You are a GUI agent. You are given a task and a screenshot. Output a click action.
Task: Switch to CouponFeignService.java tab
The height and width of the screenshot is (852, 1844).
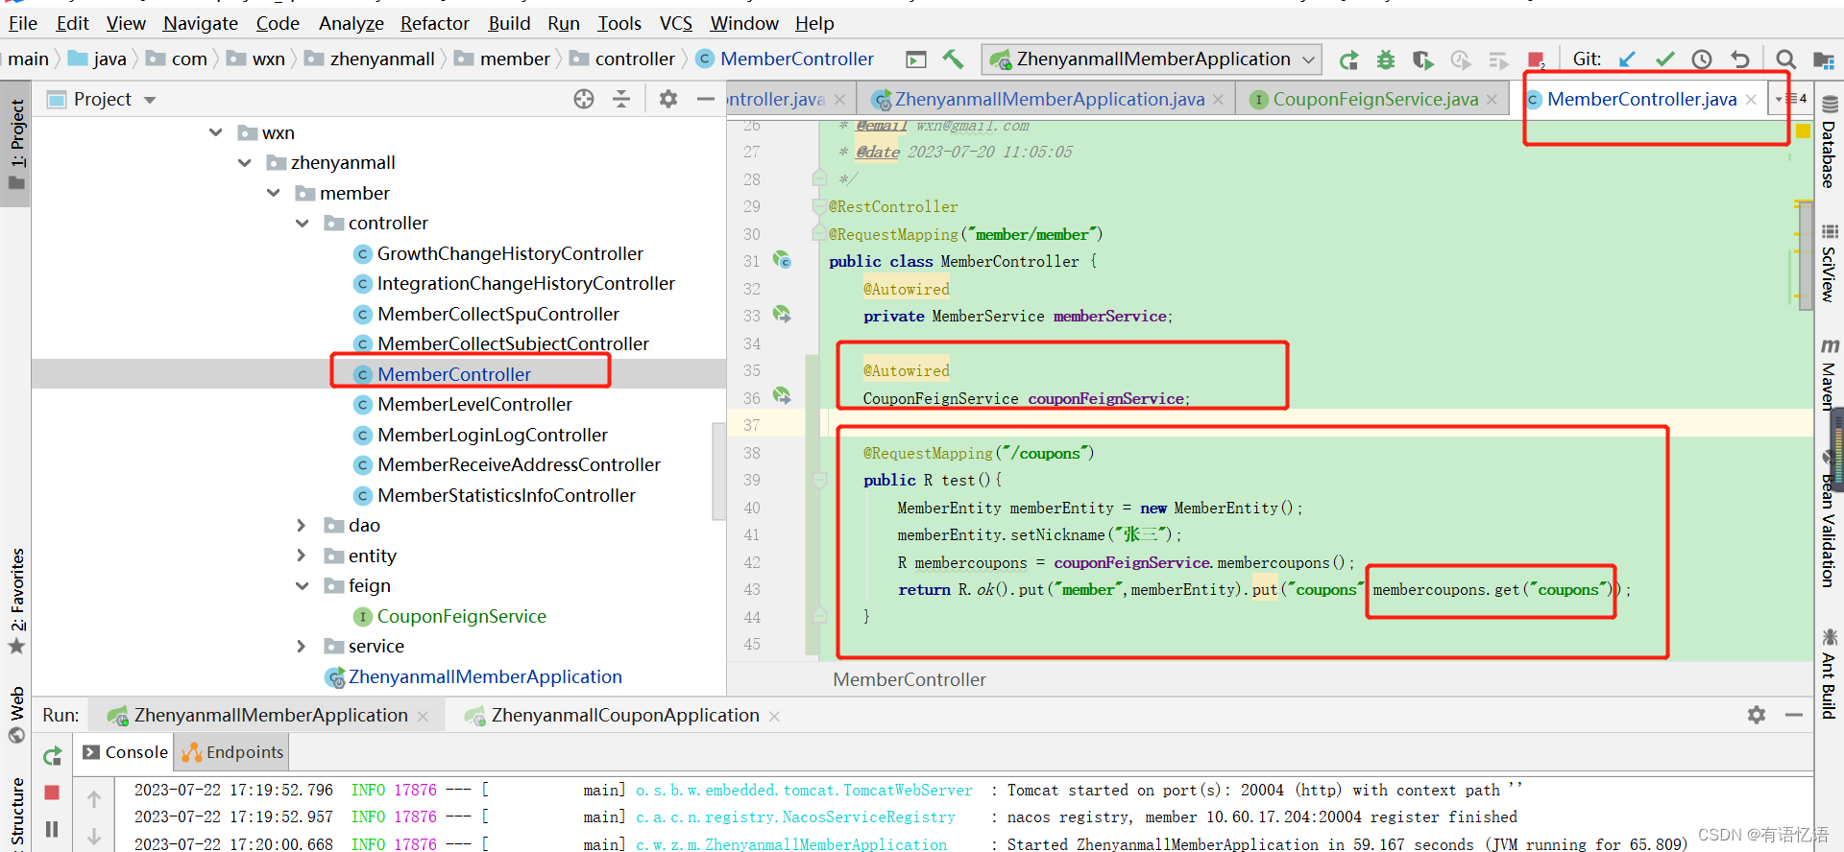tap(1374, 99)
